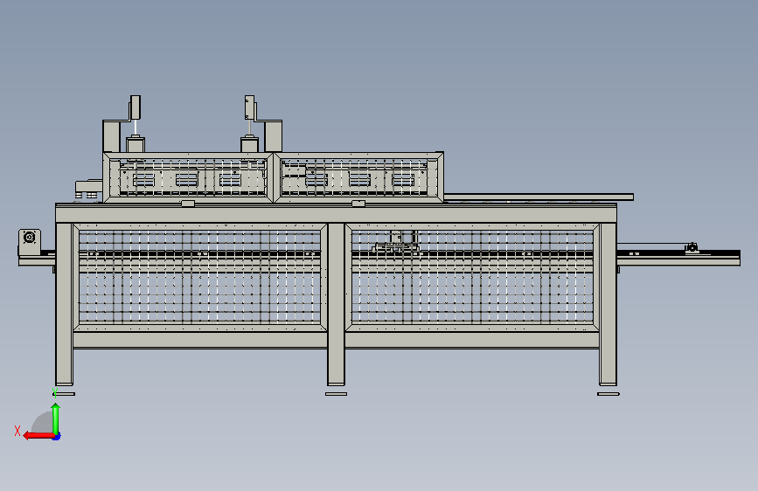Select the lower right mesh guard panel

coord(472,278)
